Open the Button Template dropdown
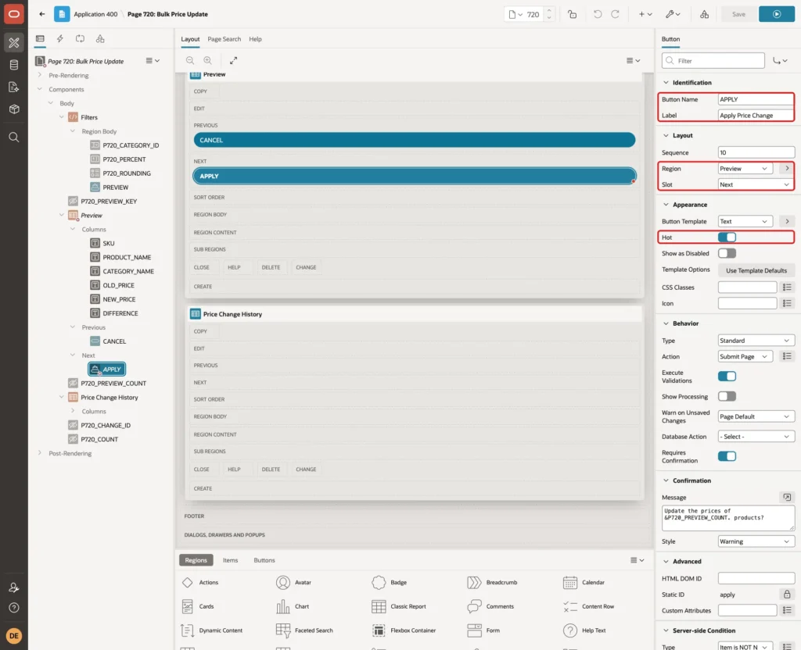This screenshot has width=801, height=650. click(745, 221)
